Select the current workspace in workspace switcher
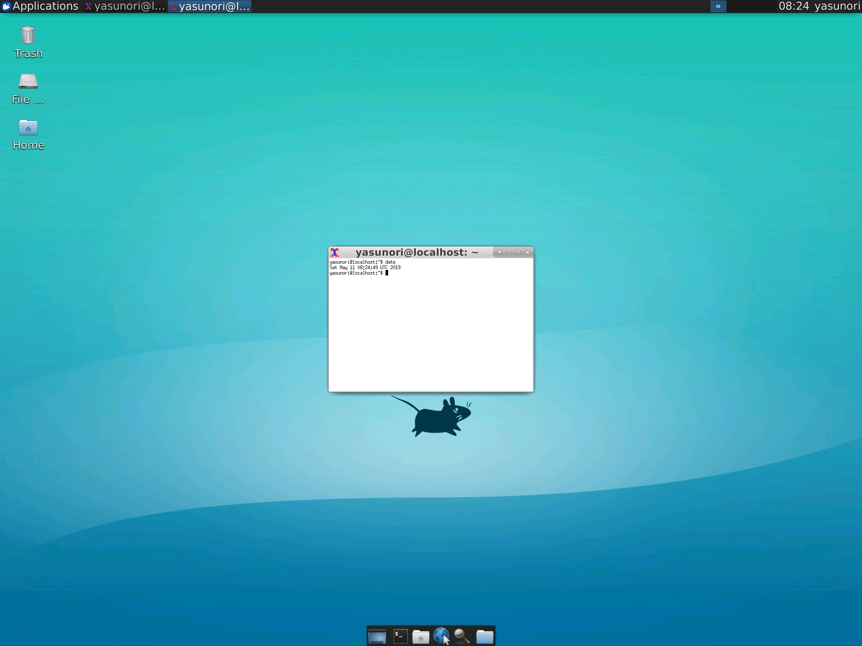 [x=718, y=6]
